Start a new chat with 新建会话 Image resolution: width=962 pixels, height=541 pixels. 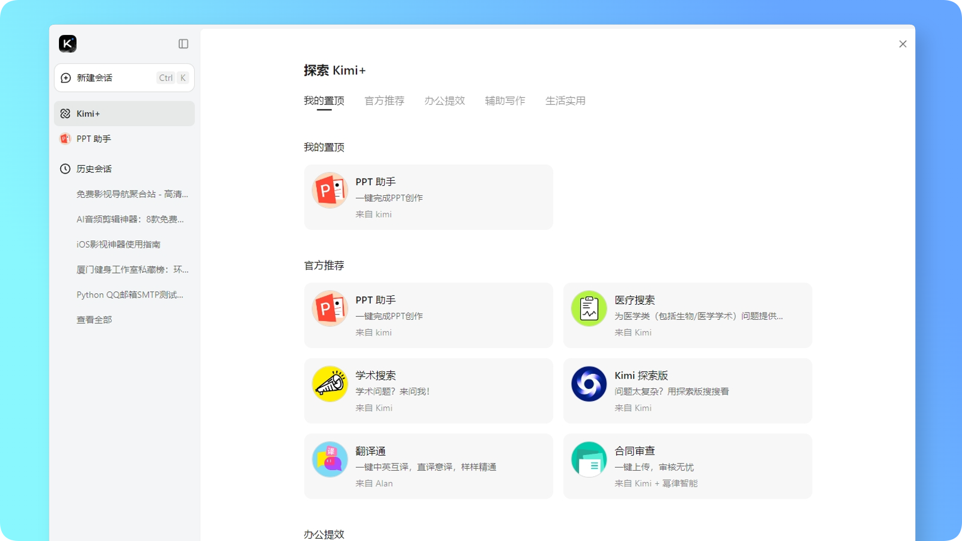click(x=124, y=78)
